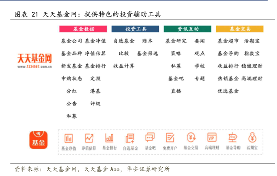Click the 基金净值 icon

point(69,139)
